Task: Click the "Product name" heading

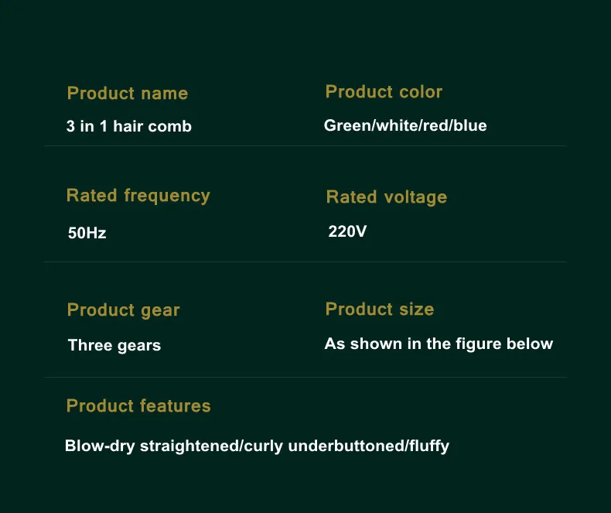Action: tap(128, 94)
